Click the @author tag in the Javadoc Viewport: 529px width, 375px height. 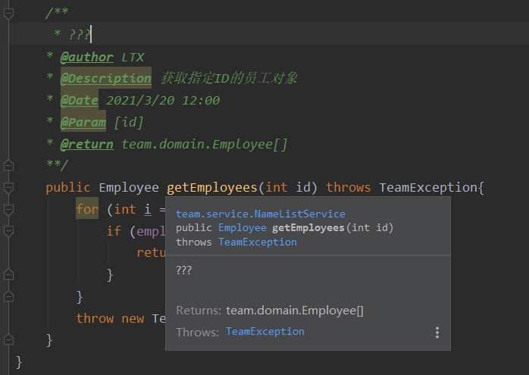[86, 57]
